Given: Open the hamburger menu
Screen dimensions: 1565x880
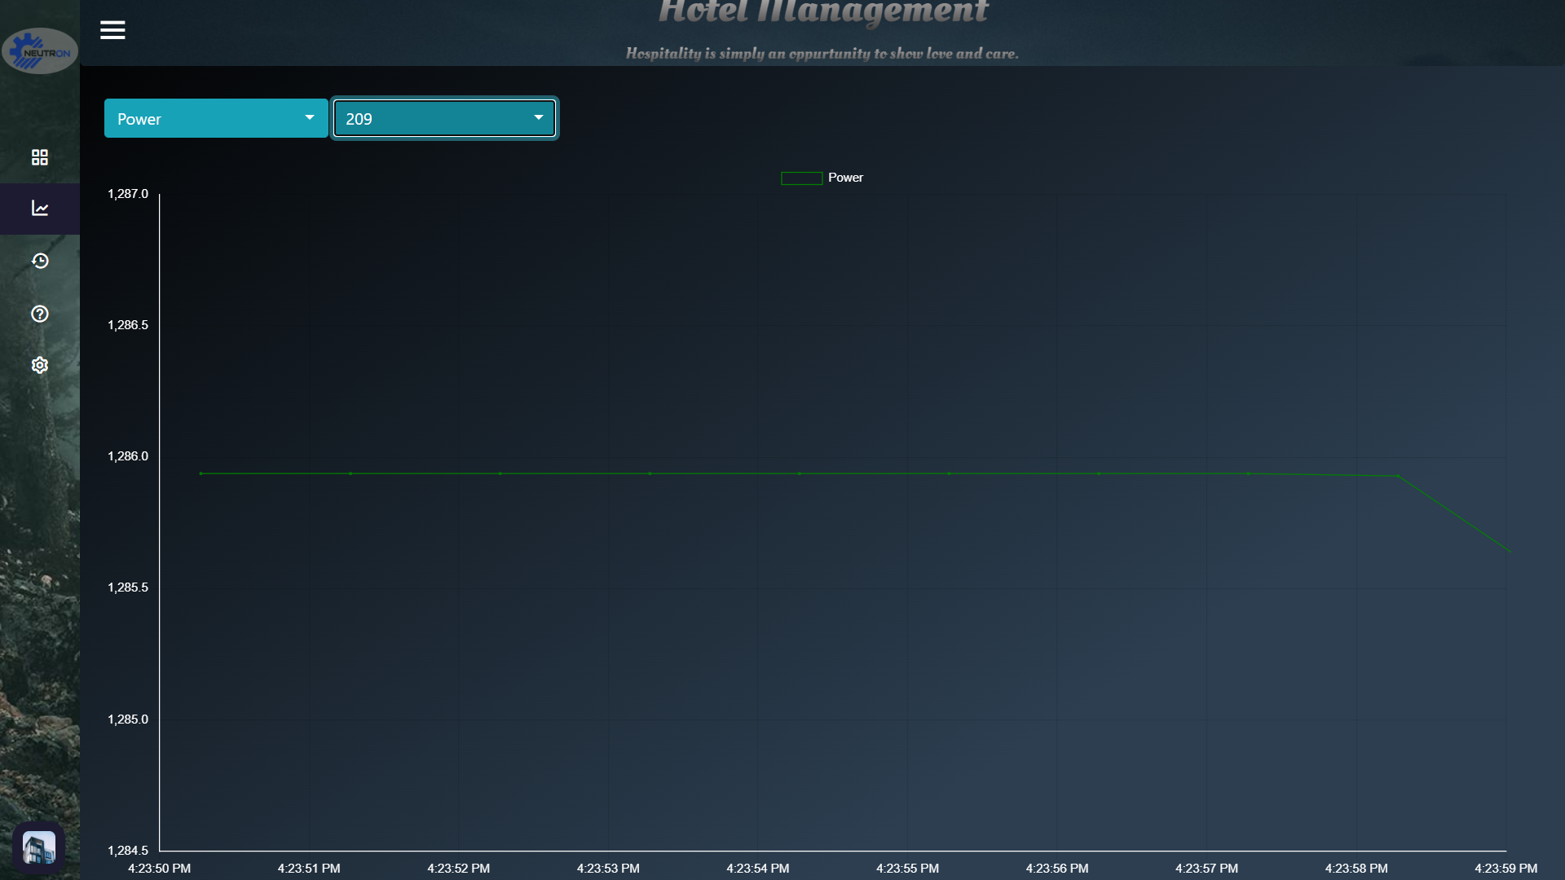Looking at the screenshot, I should click(112, 30).
